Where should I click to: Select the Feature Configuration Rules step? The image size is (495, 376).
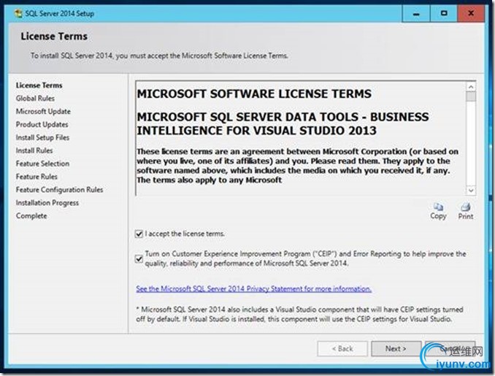click(x=59, y=190)
